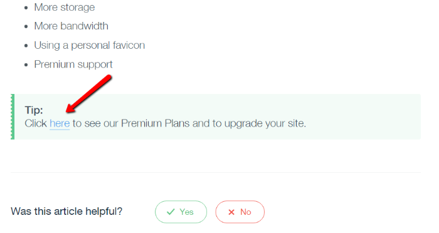Click the red X icon in No button
Viewport: 439px width, 233px height.
point(231,212)
